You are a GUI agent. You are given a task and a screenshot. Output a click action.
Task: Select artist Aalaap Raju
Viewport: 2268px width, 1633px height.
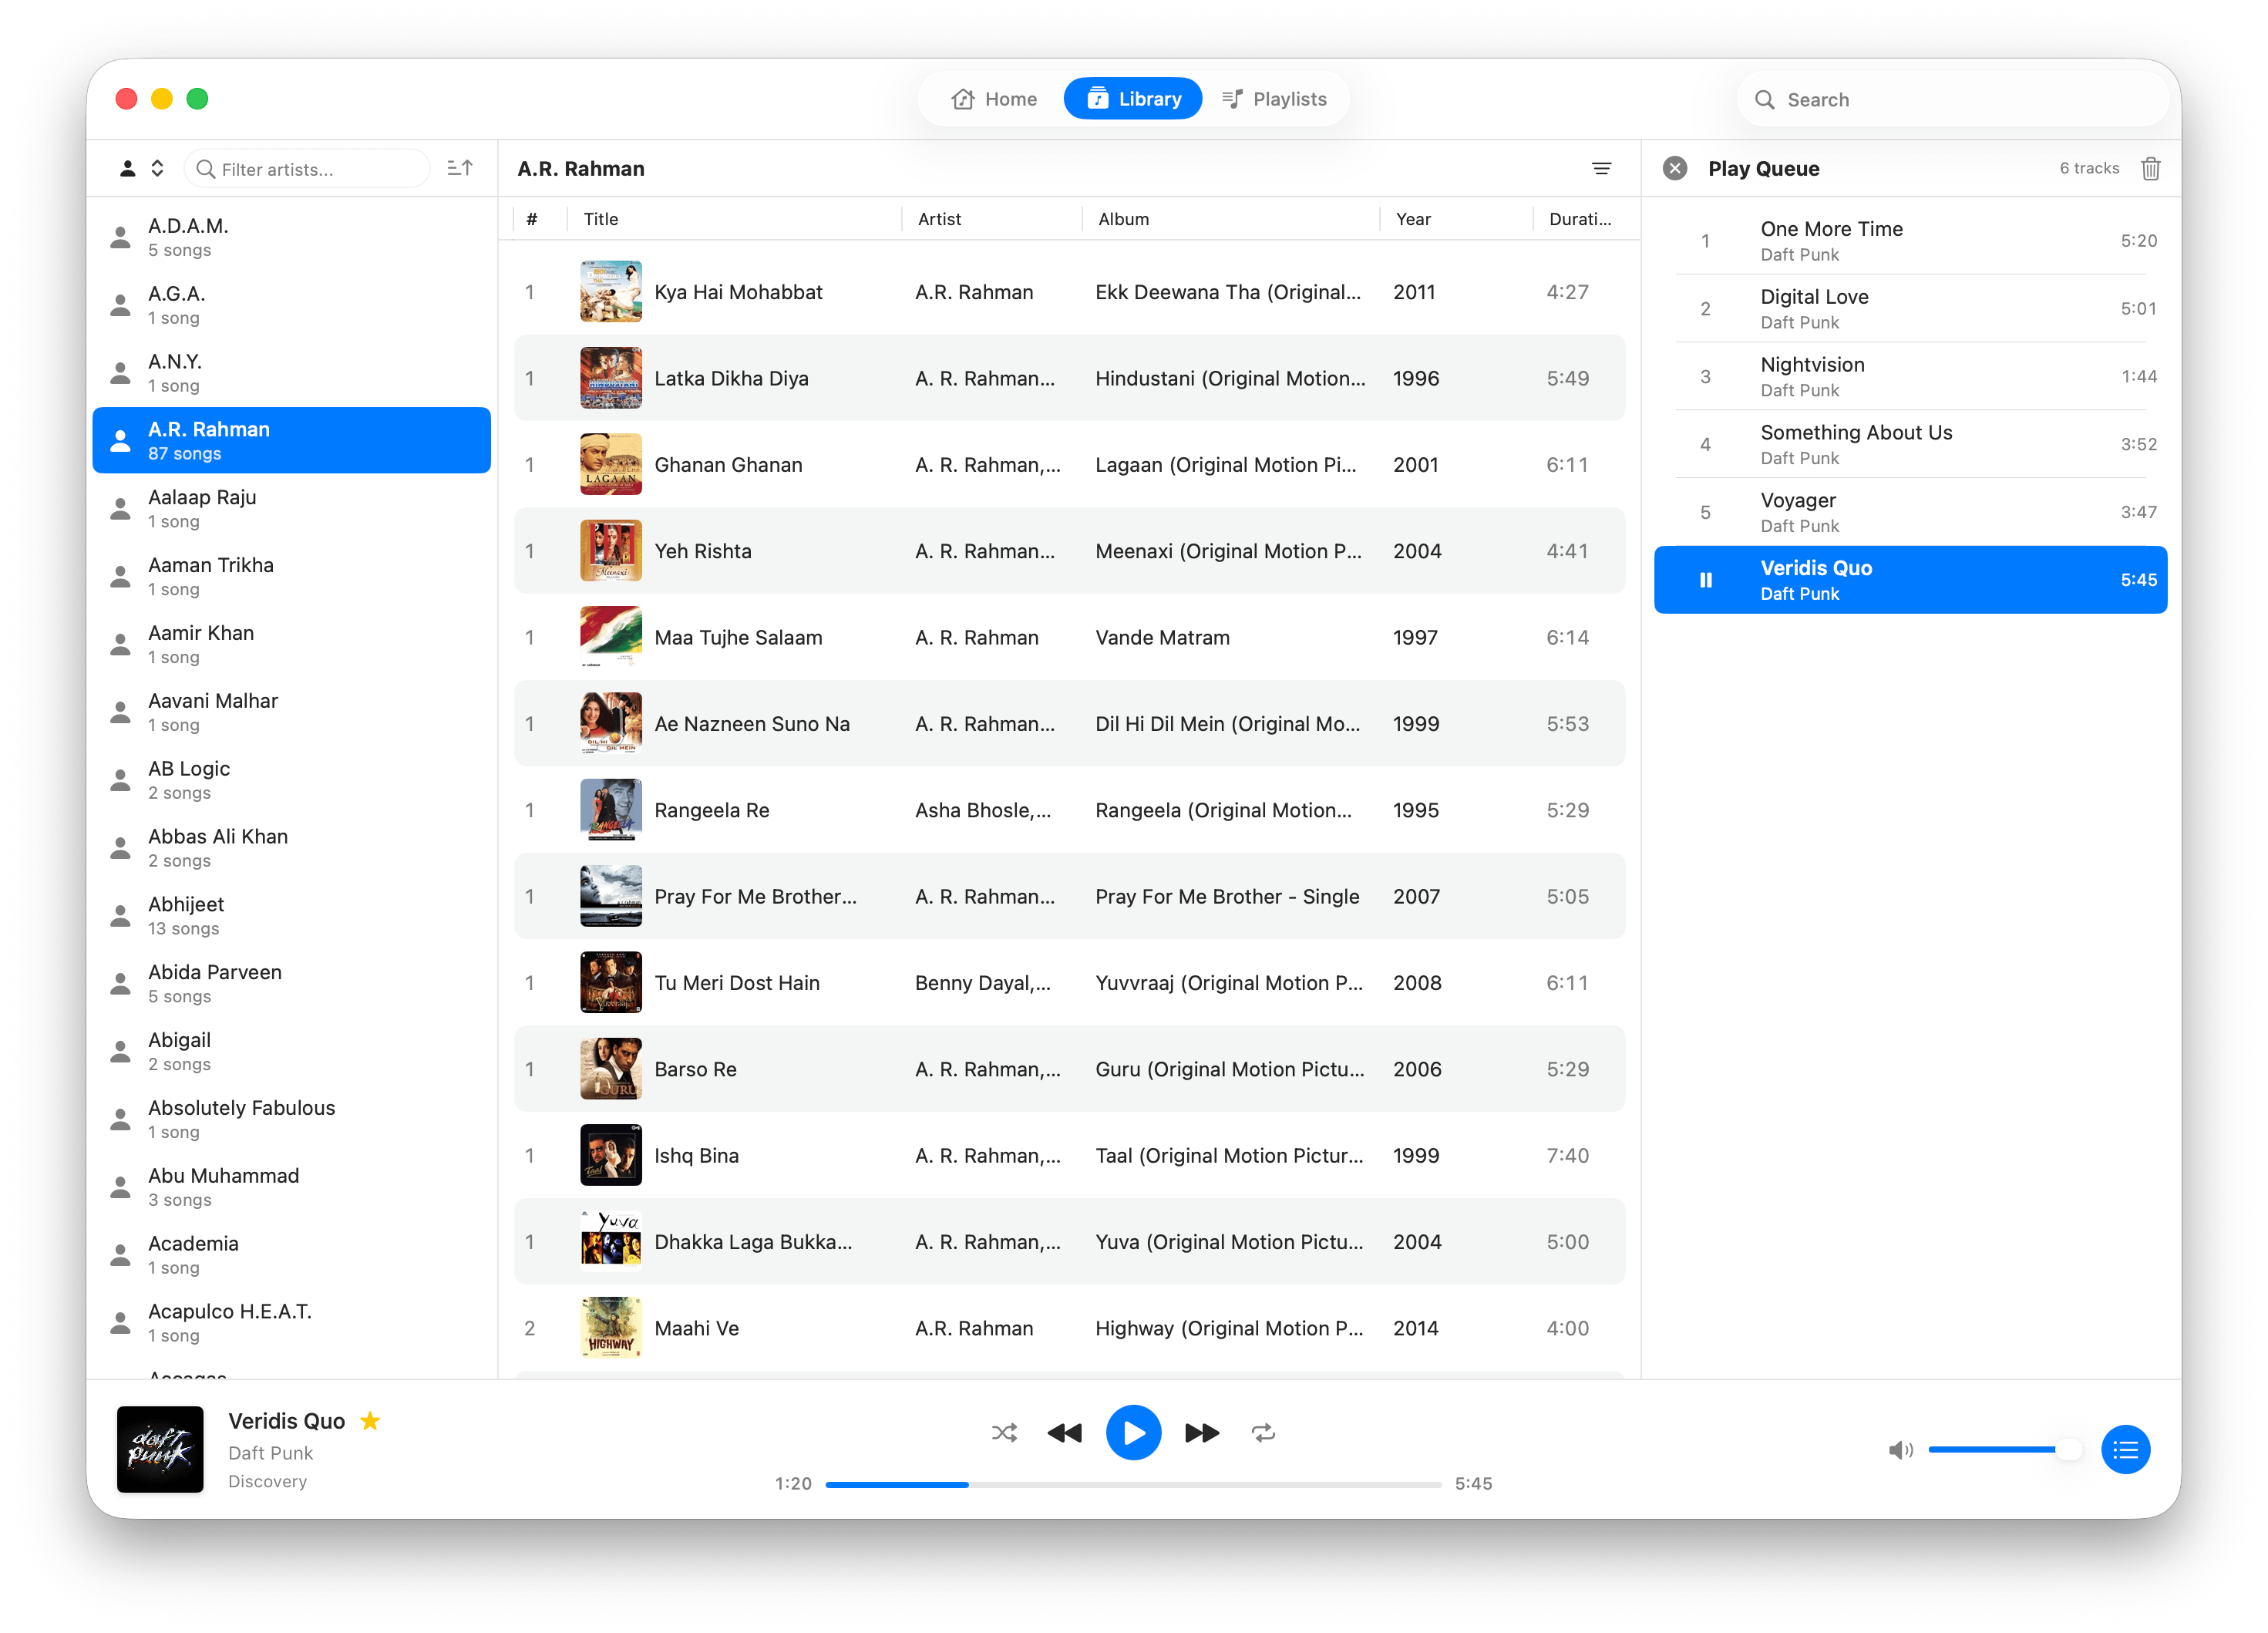pos(292,509)
